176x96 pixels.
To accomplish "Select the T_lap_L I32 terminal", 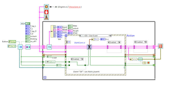I will tap(28, 26).
